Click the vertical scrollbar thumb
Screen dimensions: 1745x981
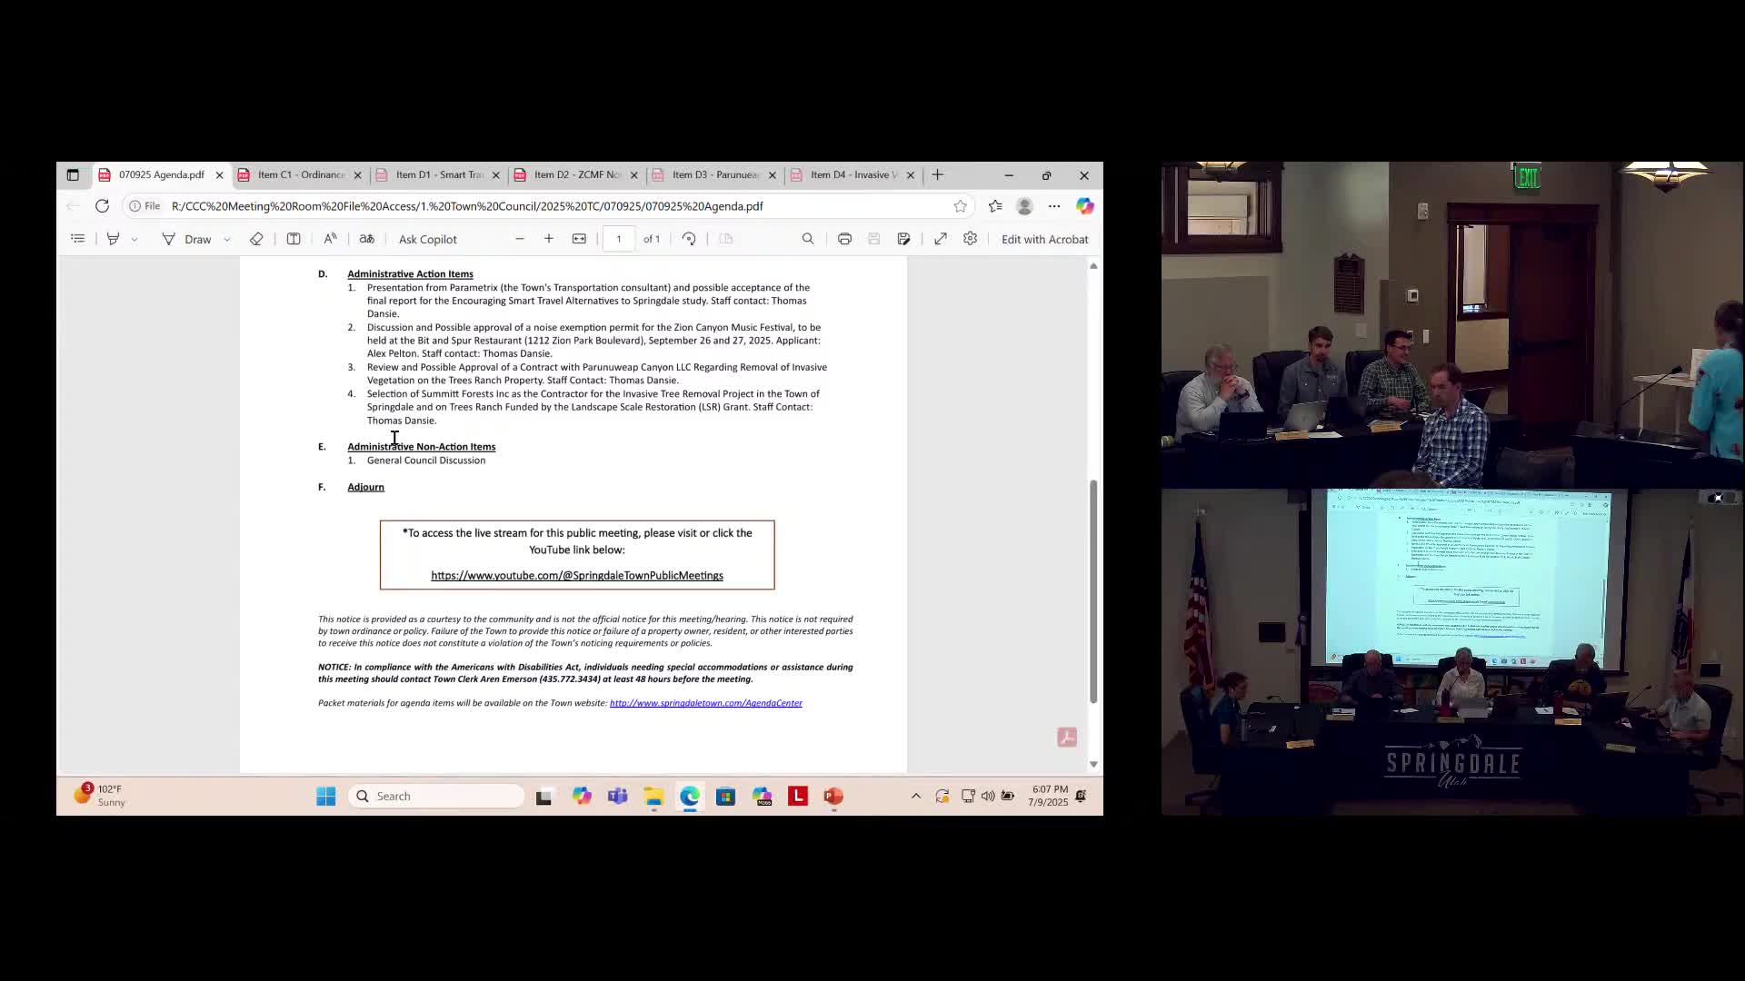(x=1093, y=590)
